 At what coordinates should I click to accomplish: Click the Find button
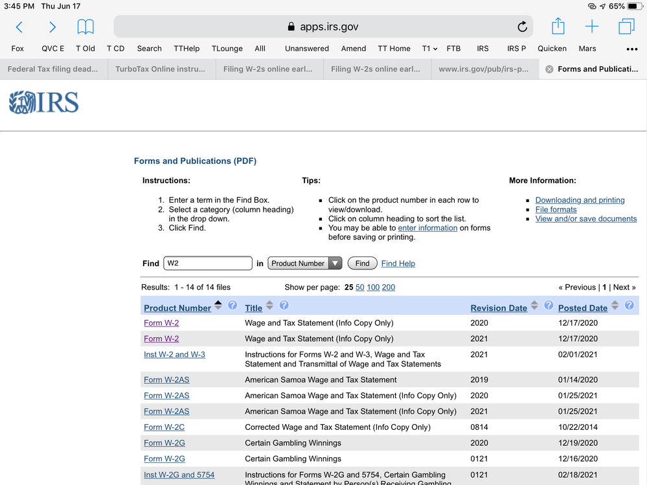pyautogui.click(x=362, y=263)
